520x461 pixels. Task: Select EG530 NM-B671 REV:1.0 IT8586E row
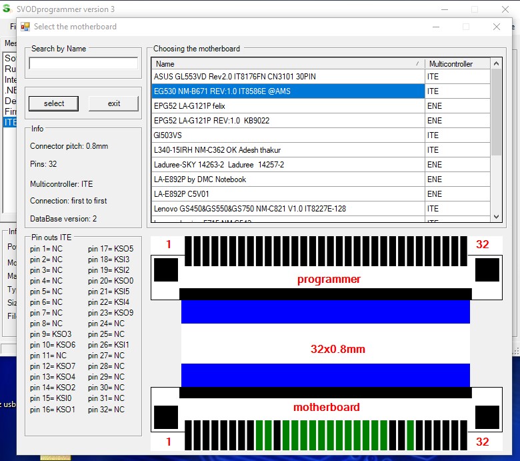point(288,91)
